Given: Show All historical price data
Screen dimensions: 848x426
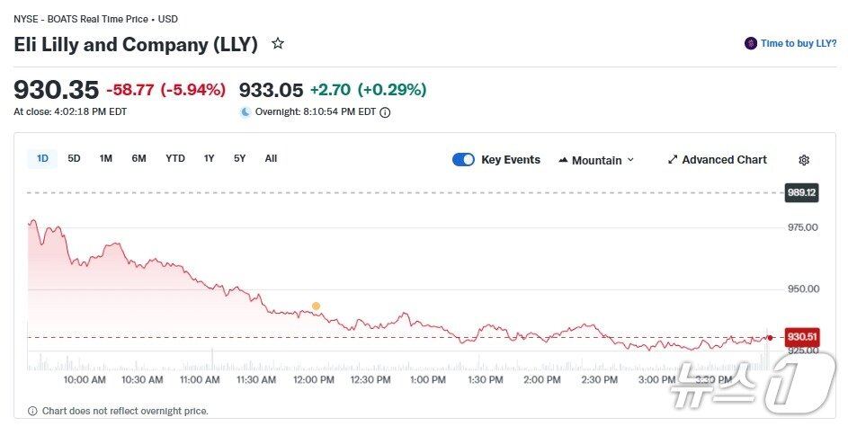Looking at the screenshot, I should 271,159.
